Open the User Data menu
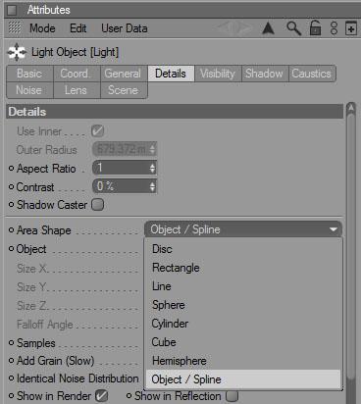 [124, 28]
